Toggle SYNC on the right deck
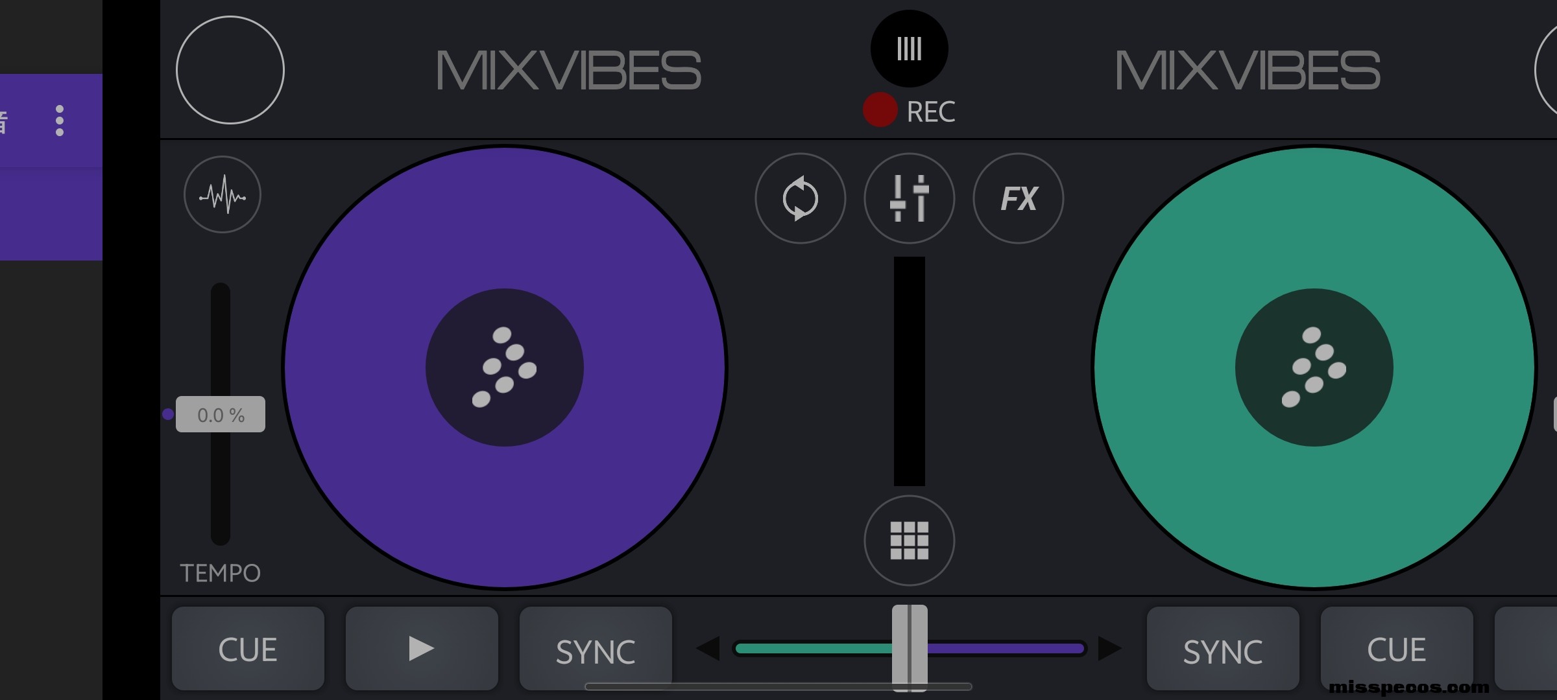The width and height of the screenshot is (1557, 700). pos(1222,649)
